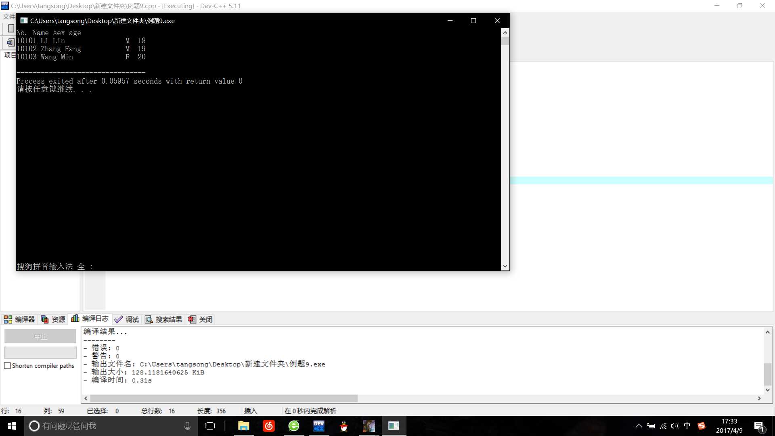Restore down the Dev-C++ window
This screenshot has width=775, height=436.
coord(739,6)
